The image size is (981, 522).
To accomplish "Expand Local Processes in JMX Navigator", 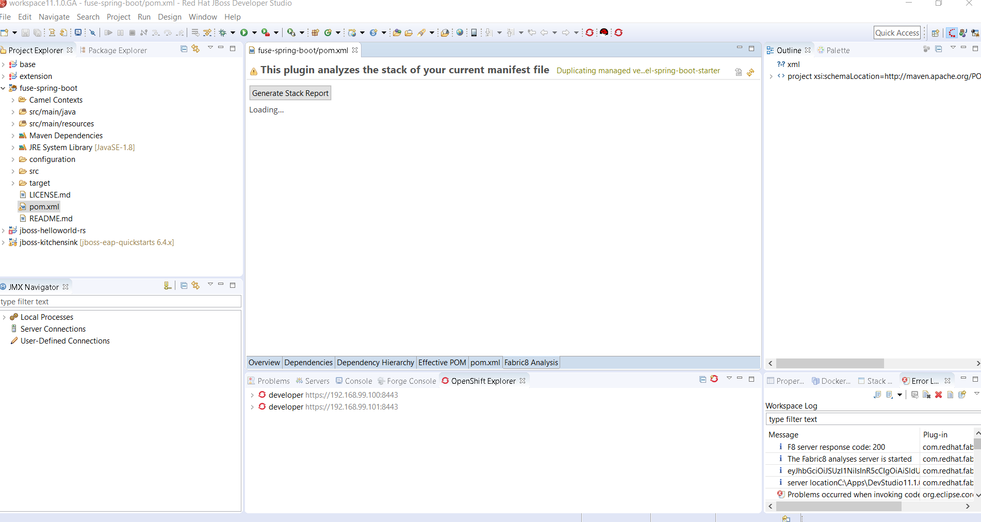I will tap(4, 317).
